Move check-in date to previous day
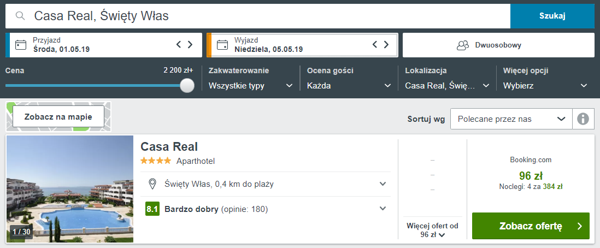 [x=178, y=45]
